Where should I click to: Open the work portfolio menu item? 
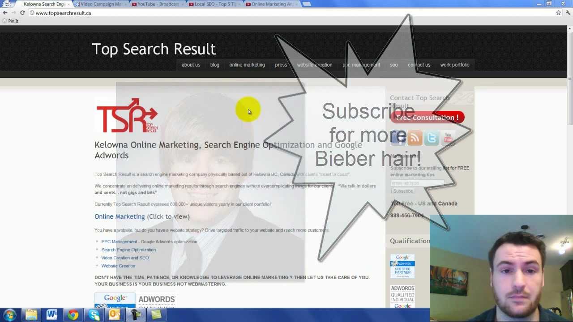point(455,65)
